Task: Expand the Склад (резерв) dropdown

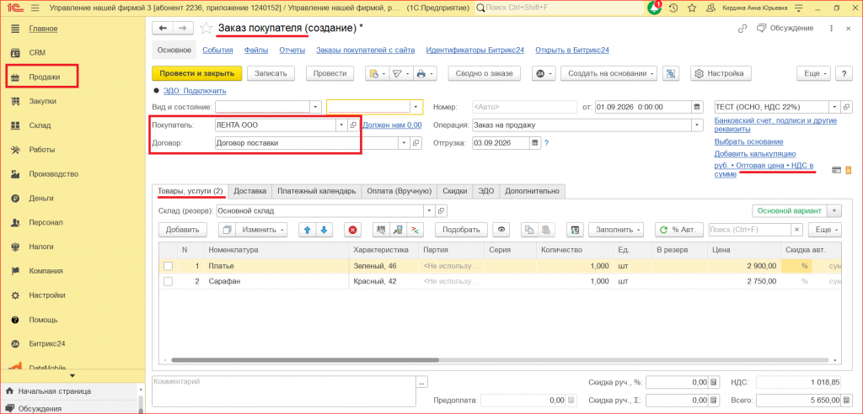Action: [429, 210]
